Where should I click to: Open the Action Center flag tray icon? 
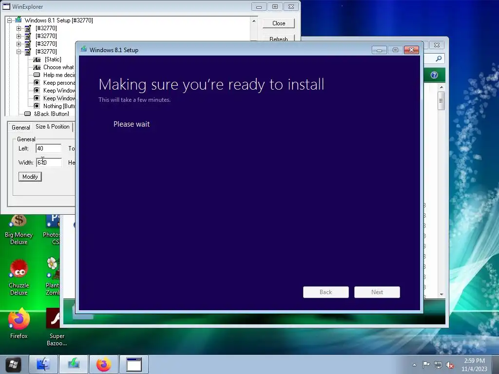click(426, 364)
